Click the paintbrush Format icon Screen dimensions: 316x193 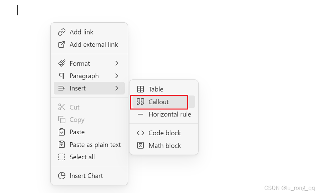coord(62,63)
